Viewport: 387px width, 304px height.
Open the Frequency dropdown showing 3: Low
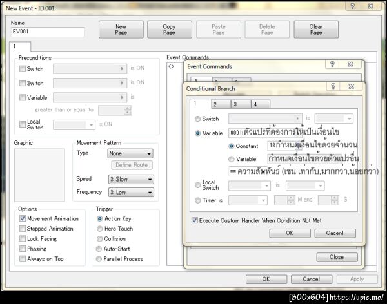click(x=131, y=192)
